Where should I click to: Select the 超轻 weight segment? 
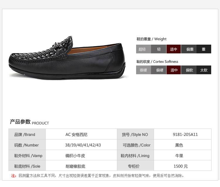point(143,49)
